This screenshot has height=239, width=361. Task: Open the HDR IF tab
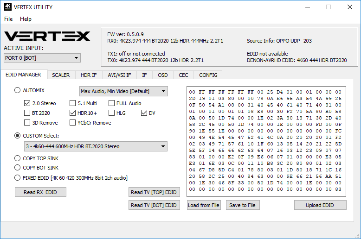(x=89, y=75)
